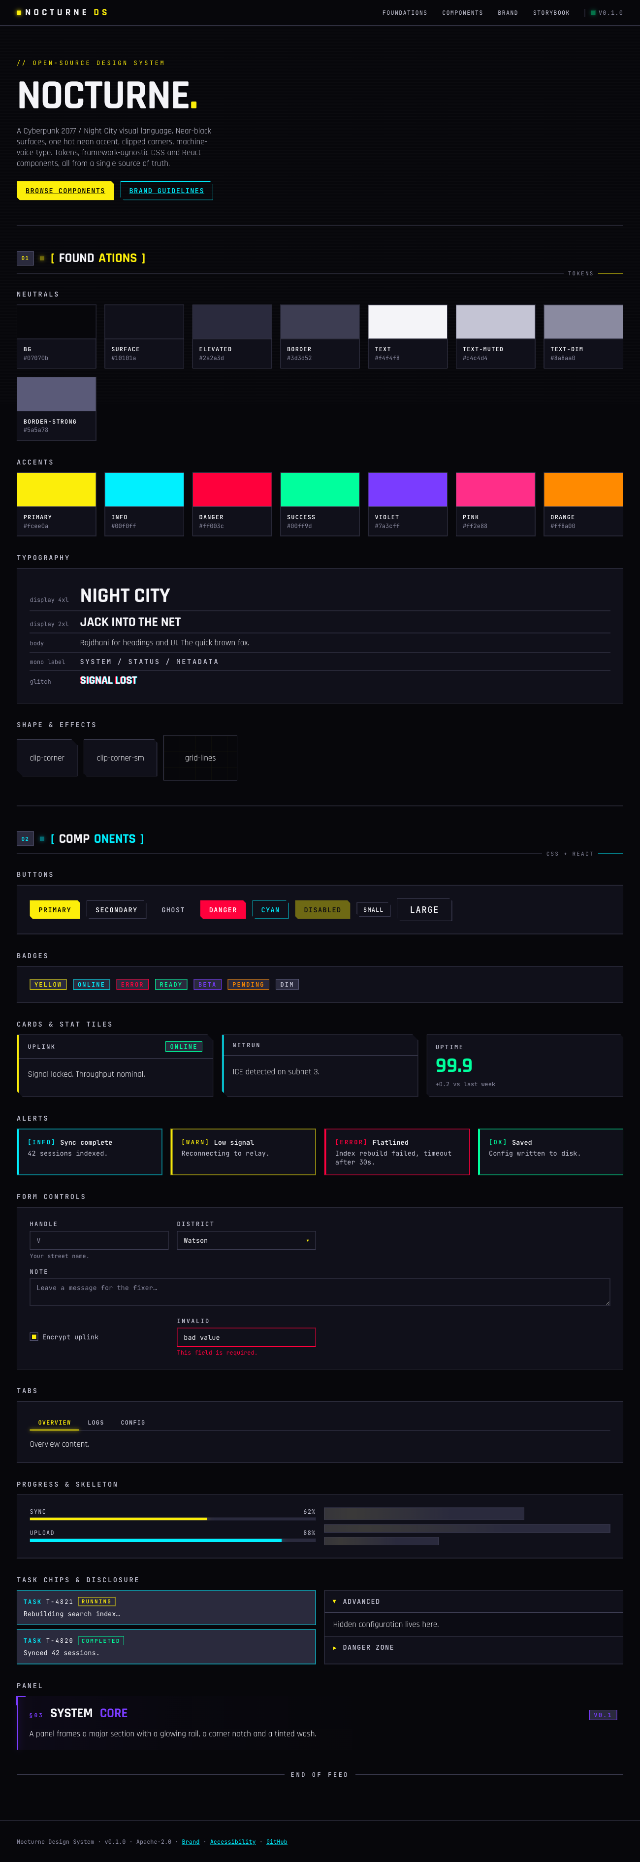Image resolution: width=640 pixels, height=1862 pixels.
Task: Click the Online badge in Uplink card
Action: click(184, 1047)
